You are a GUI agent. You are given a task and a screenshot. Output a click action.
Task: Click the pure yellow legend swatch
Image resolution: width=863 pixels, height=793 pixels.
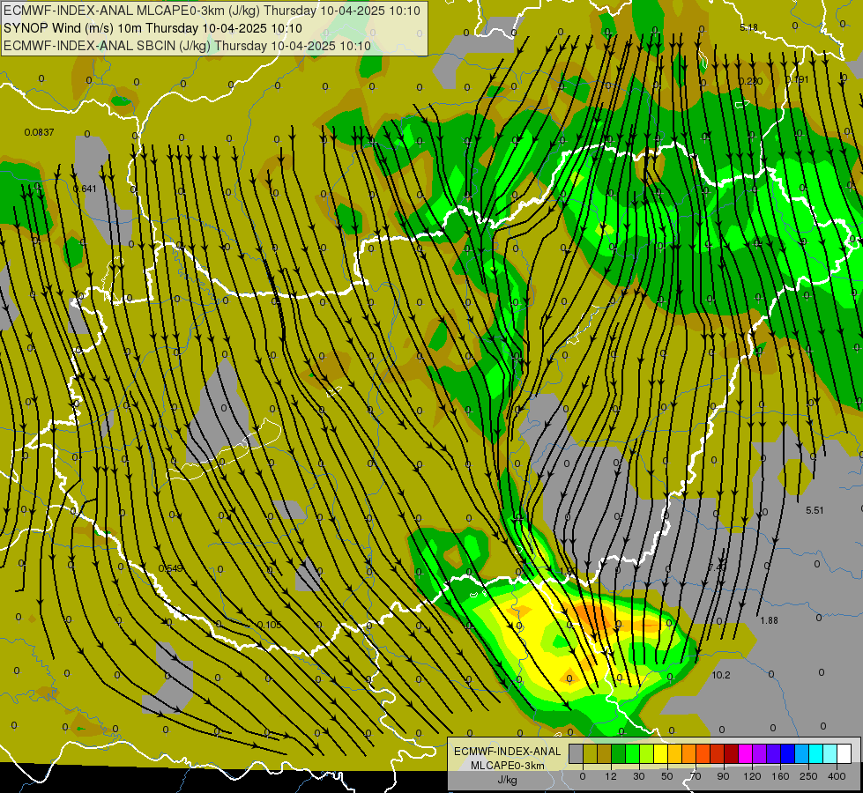661,753
